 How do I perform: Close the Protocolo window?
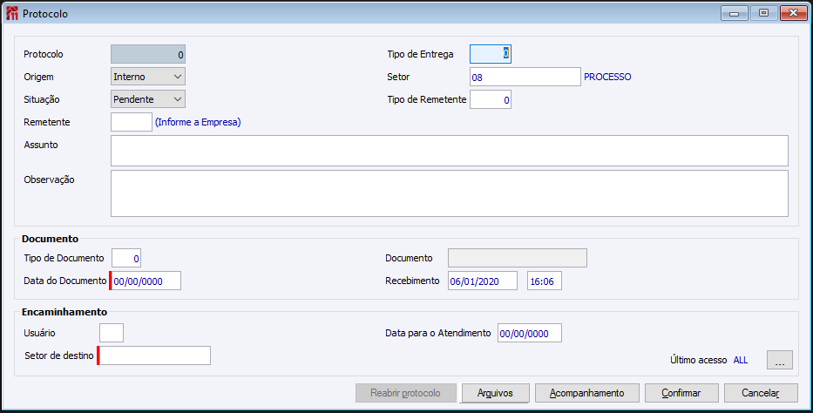(x=793, y=13)
